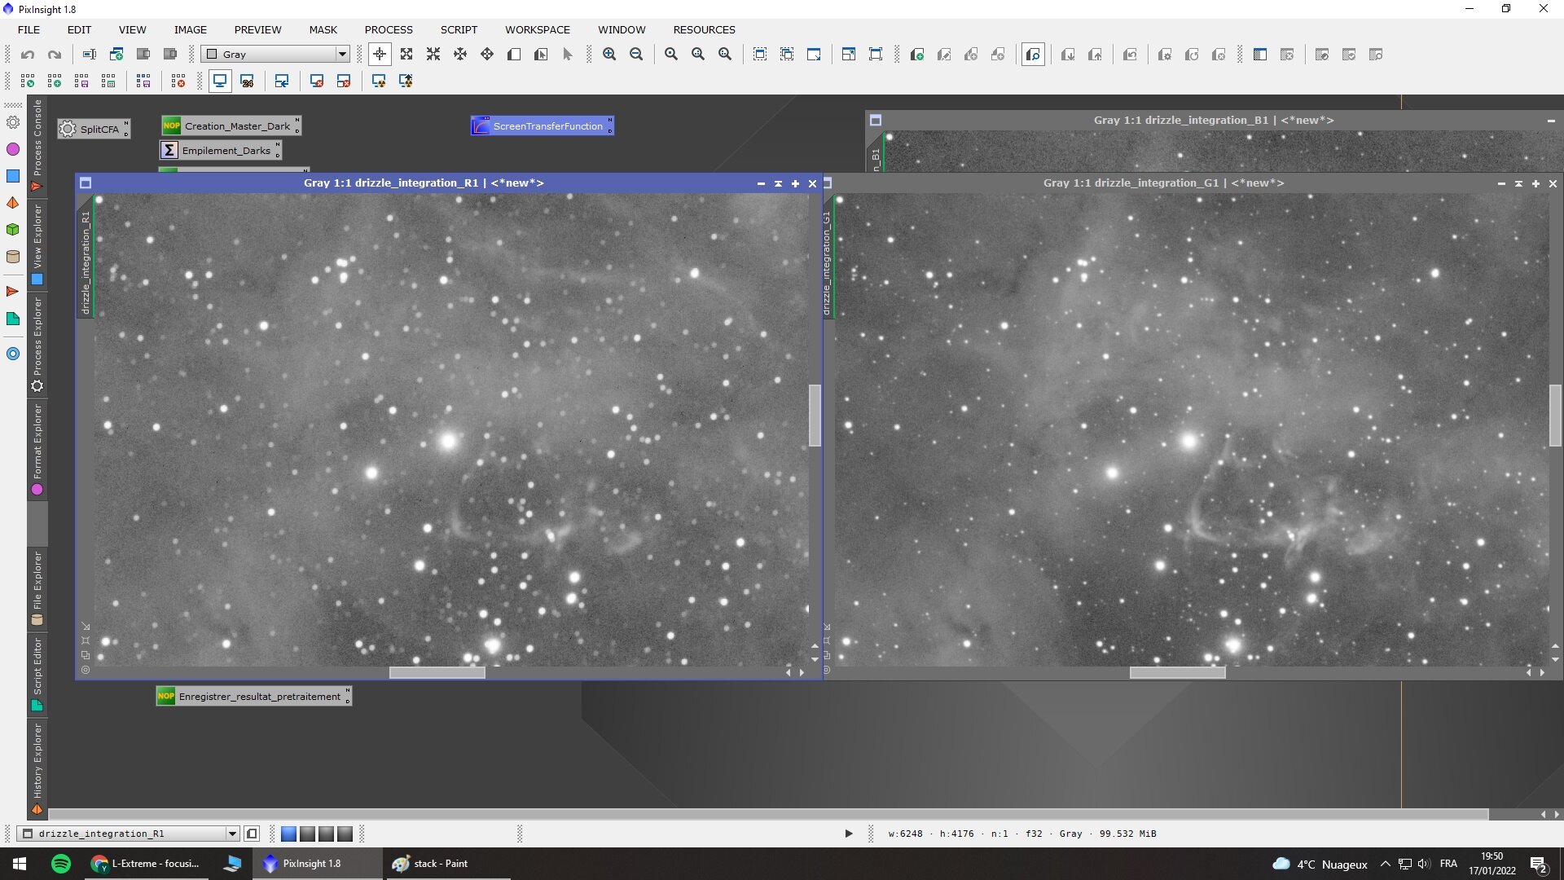Image resolution: width=1564 pixels, height=880 pixels.
Task: Toggle 24-bit screen transfer function icon
Action: [248, 81]
